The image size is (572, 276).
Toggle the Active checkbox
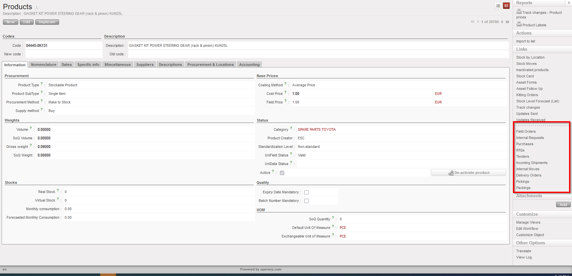coord(282,173)
